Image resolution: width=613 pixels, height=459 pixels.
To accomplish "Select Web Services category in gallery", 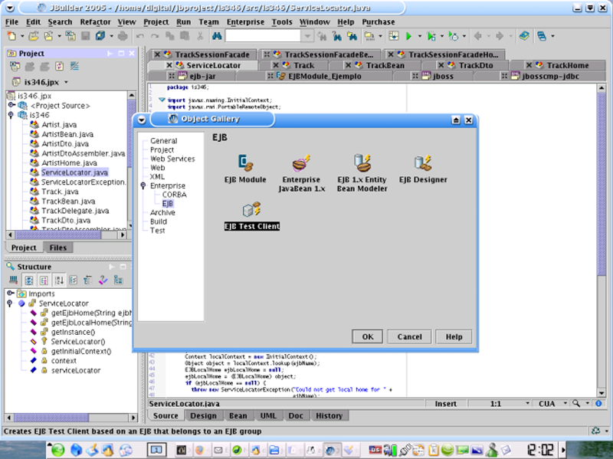I will point(172,159).
